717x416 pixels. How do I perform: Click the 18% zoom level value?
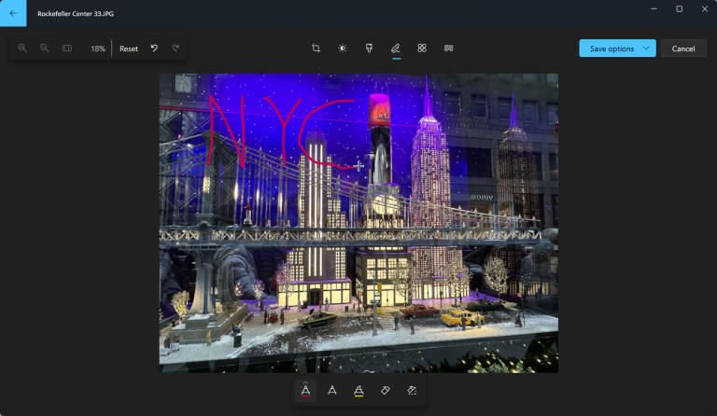point(97,49)
